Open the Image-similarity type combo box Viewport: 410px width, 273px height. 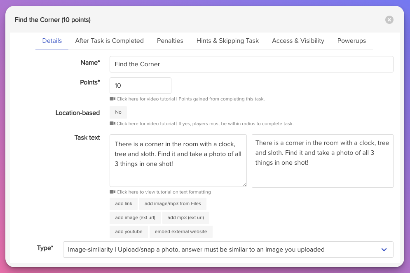click(228, 250)
